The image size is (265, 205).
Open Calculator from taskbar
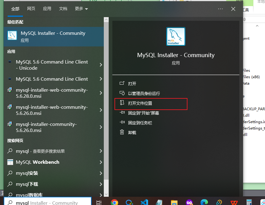pyautogui.click(x=249, y=202)
